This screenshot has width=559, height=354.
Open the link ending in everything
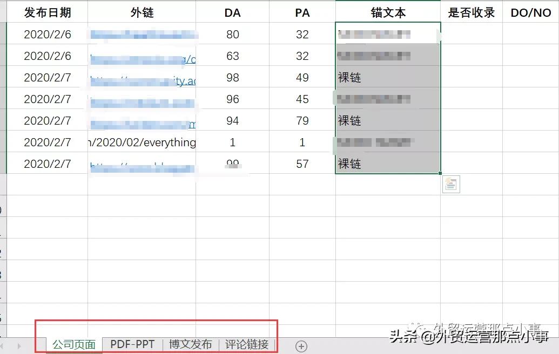pyautogui.click(x=142, y=142)
